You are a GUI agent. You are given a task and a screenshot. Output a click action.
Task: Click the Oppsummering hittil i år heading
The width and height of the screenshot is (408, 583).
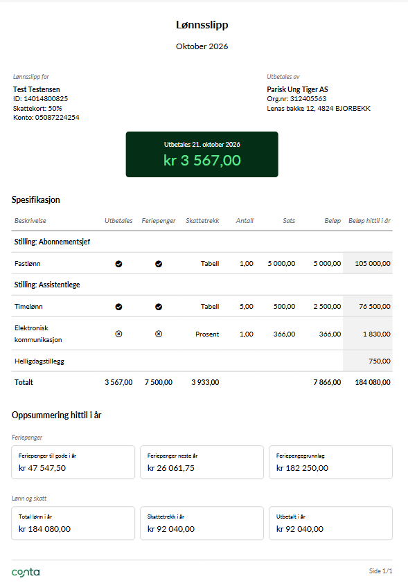(57, 415)
